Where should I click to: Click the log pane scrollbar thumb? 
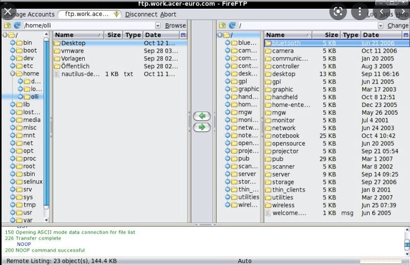(407, 245)
